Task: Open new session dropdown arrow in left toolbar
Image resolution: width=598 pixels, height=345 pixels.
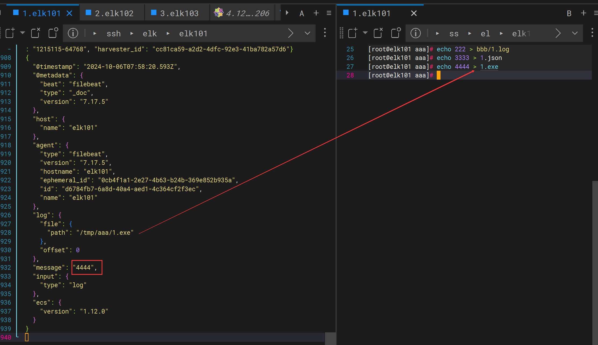Action: (x=23, y=33)
